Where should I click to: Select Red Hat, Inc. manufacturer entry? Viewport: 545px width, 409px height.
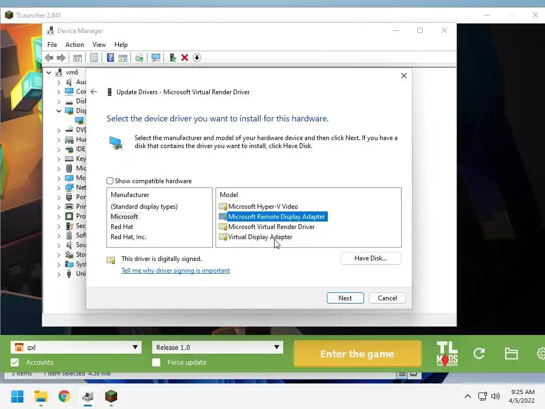click(128, 237)
